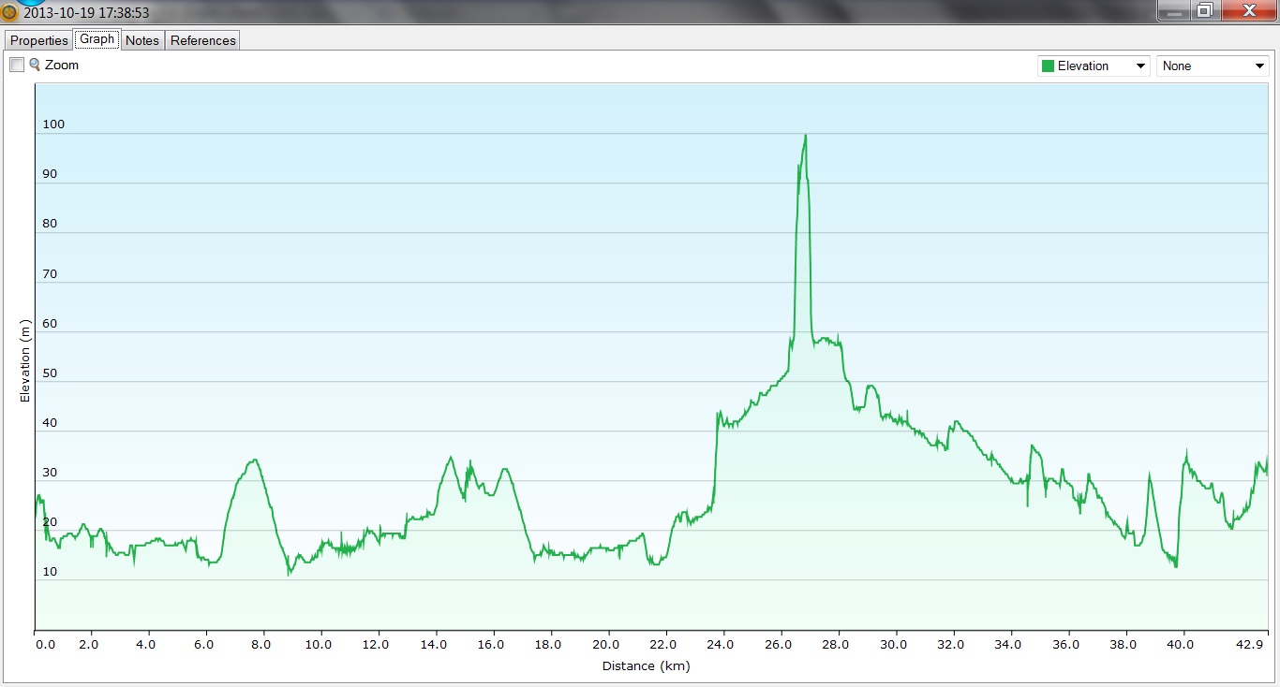Switch to the Properties tab
1280x687 pixels.
coord(39,40)
